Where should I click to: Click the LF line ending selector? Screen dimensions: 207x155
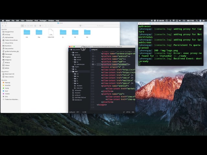[x=124, y=112]
